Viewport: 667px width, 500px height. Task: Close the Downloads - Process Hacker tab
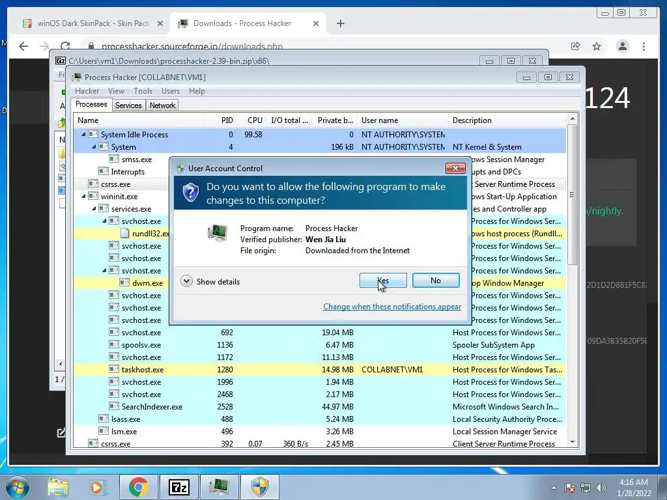316,23
